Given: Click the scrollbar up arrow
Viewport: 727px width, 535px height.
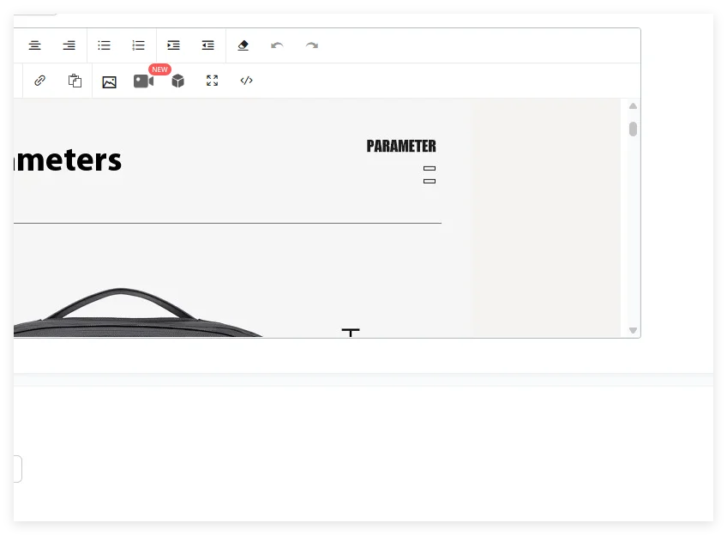Looking at the screenshot, I should tap(633, 106).
